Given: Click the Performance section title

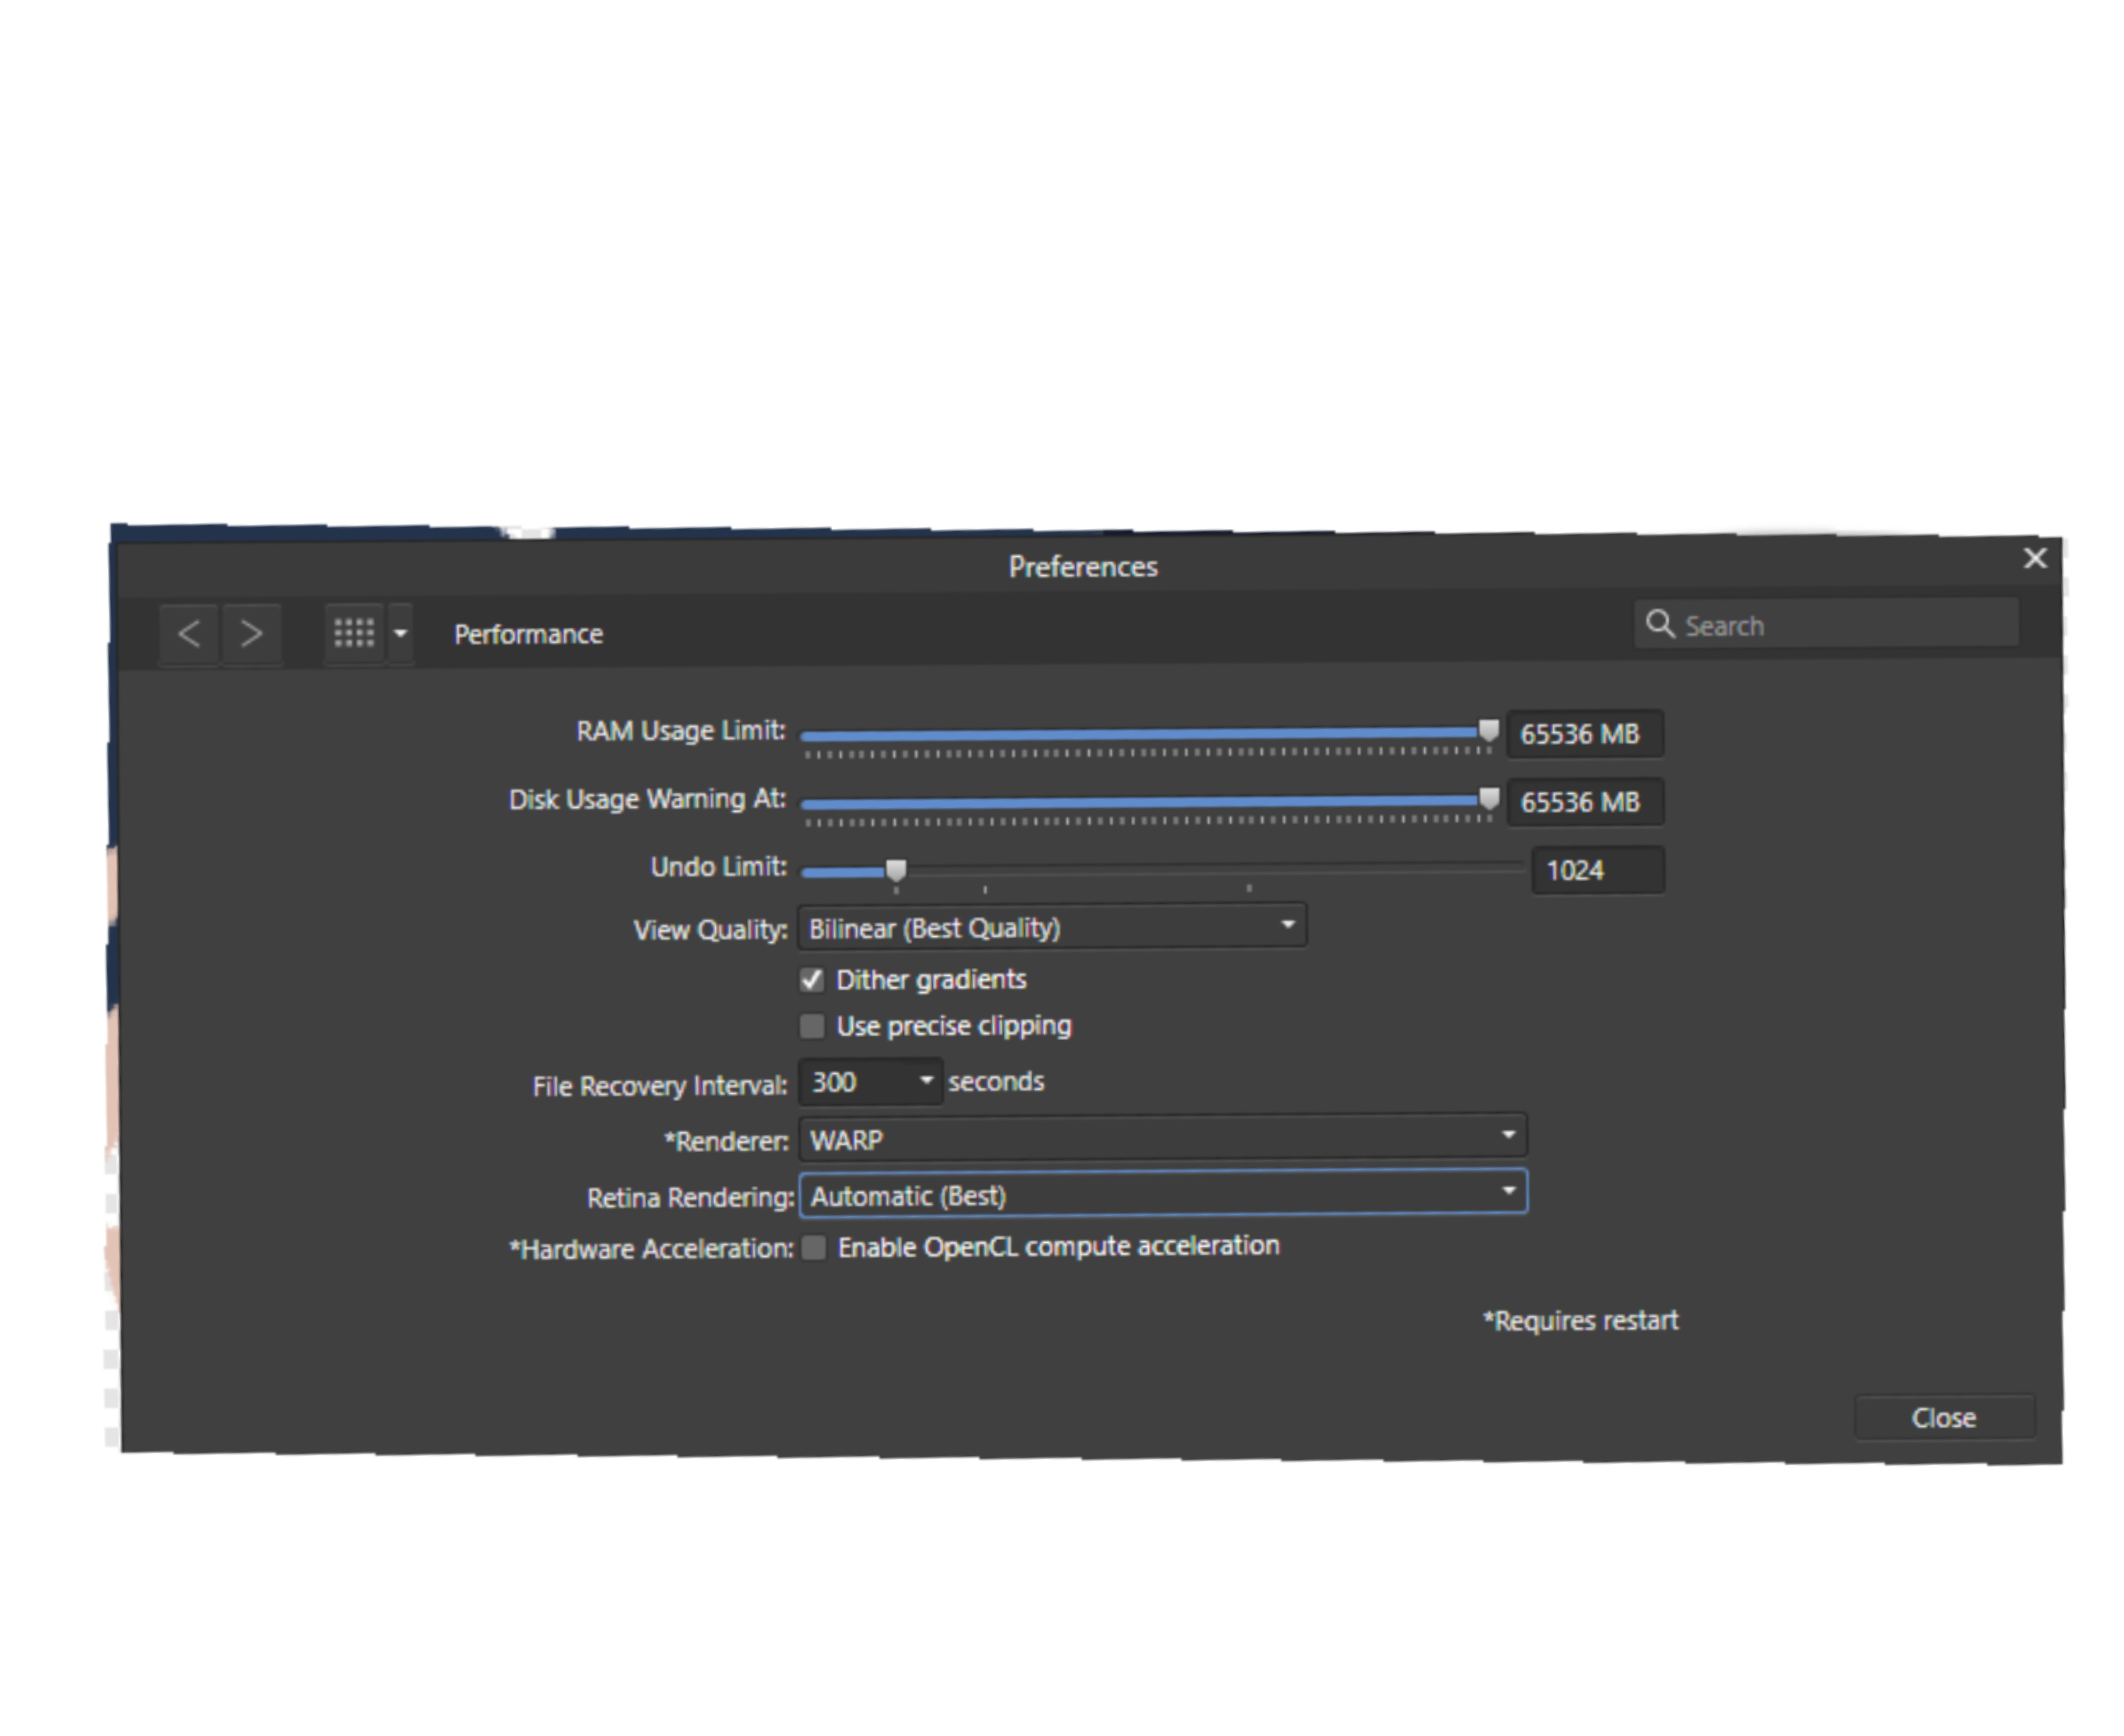Looking at the screenshot, I should [x=528, y=634].
